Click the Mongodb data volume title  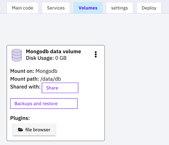53,52
